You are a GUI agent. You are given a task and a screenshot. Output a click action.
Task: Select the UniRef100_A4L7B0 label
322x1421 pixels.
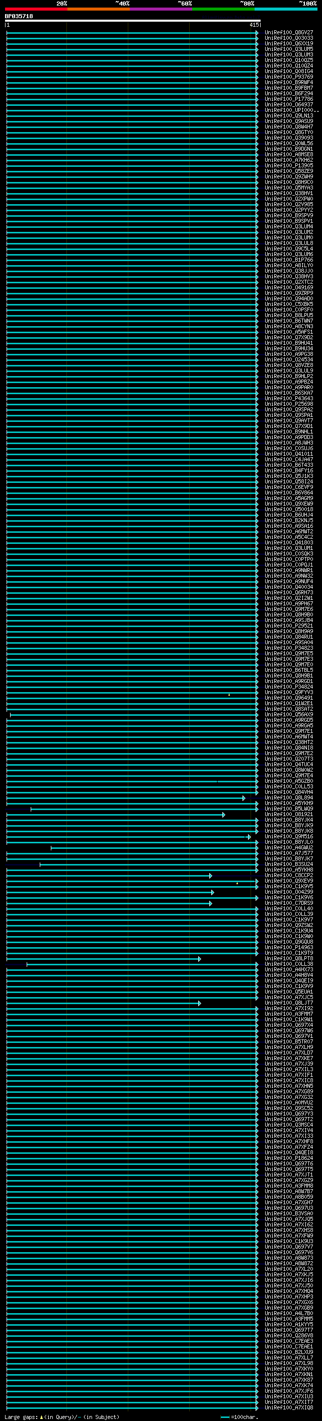(x=289, y=1314)
